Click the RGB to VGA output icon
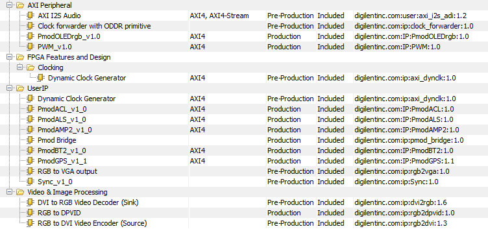The height and width of the screenshot is (240, 488). click(30, 171)
